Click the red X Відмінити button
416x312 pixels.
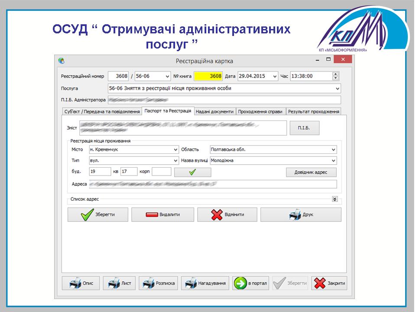[x=227, y=215]
